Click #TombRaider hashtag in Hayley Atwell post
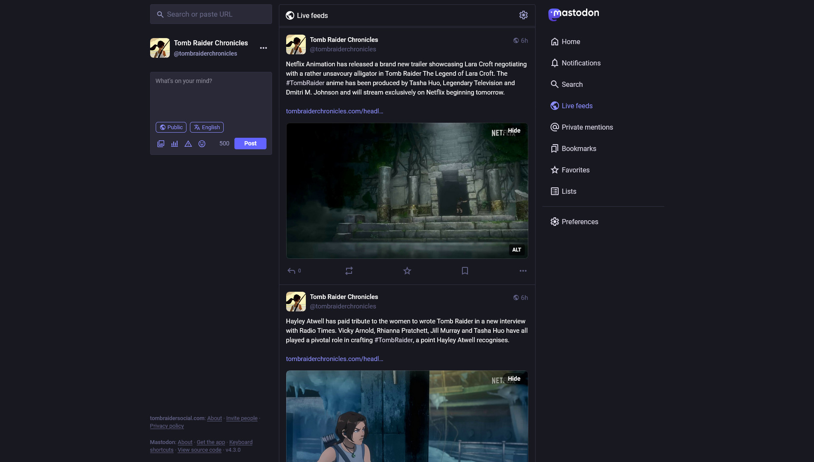814x462 pixels. (394, 340)
